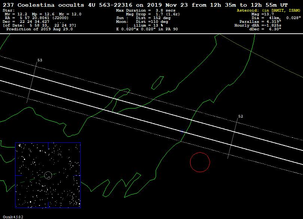Click the 'RA = 5 57 20.8041 (J2000)' line
303x219 pixels.
(x=37, y=18)
